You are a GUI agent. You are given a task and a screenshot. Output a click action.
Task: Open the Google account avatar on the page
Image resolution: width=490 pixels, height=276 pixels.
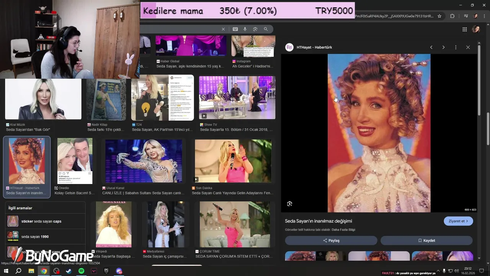[476, 29]
